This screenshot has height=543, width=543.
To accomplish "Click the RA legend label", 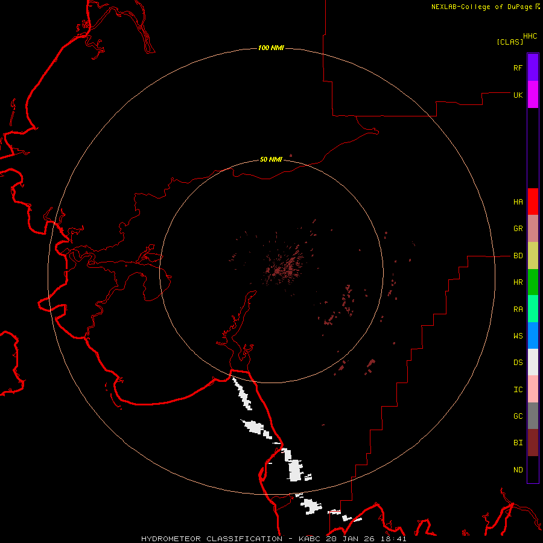I will point(518,310).
